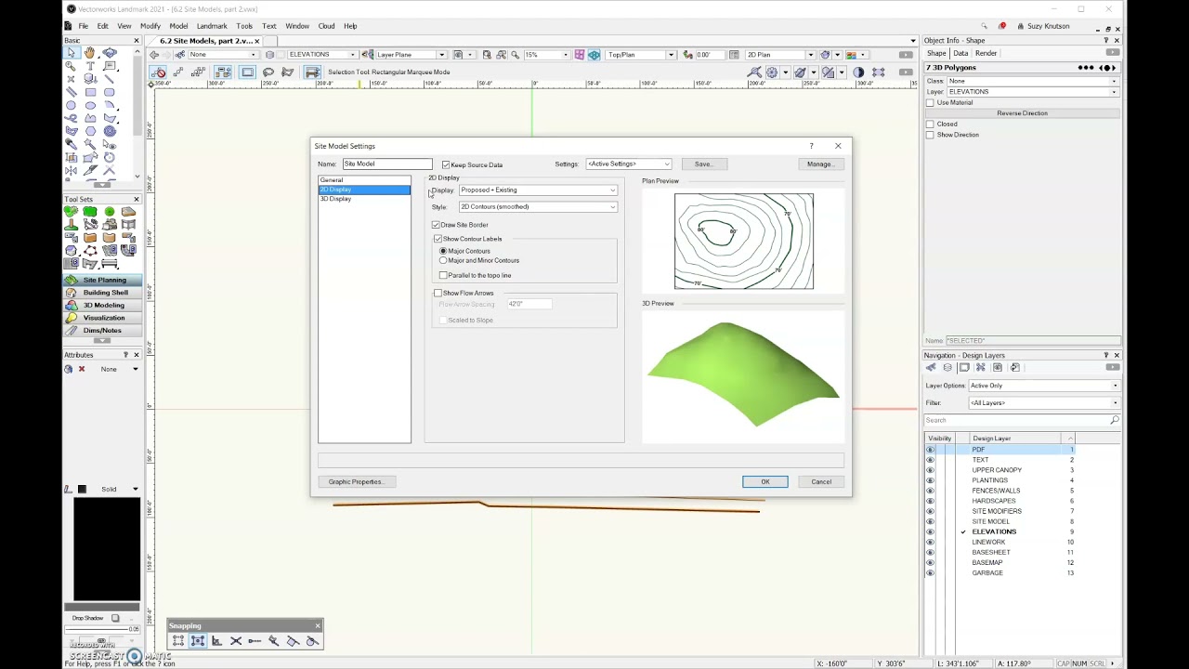Viewport: 1189px width, 669px height.
Task: Select the Rotate tool in Basic palette
Action: [110, 157]
